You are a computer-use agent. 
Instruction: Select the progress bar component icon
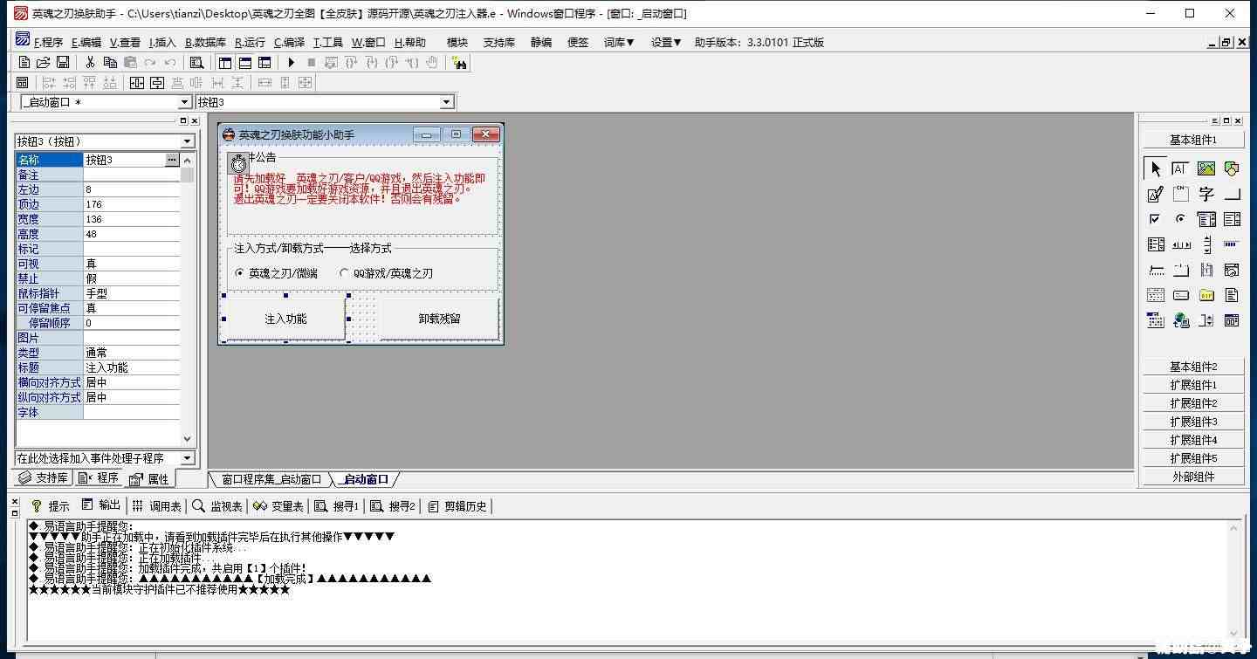tap(1232, 244)
